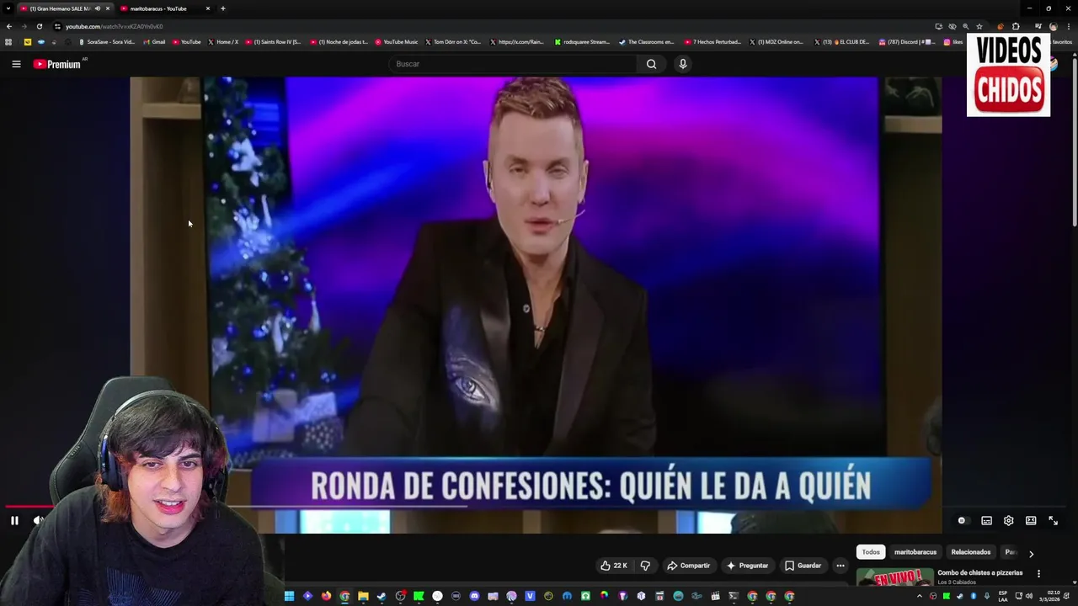The width and height of the screenshot is (1078, 606).
Task: Open File Explorer from the taskbar
Action: pyautogui.click(x=363, y=596)
